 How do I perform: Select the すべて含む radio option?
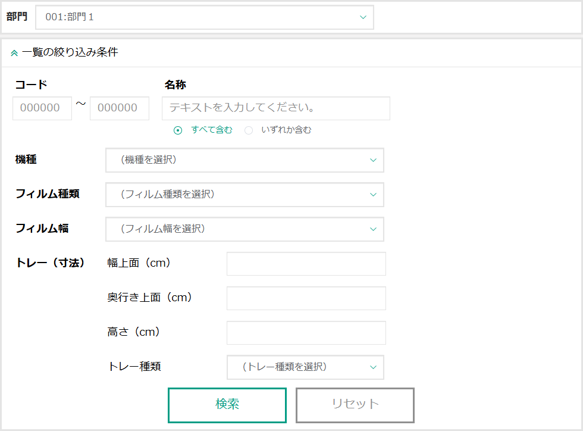pos(178,130)
